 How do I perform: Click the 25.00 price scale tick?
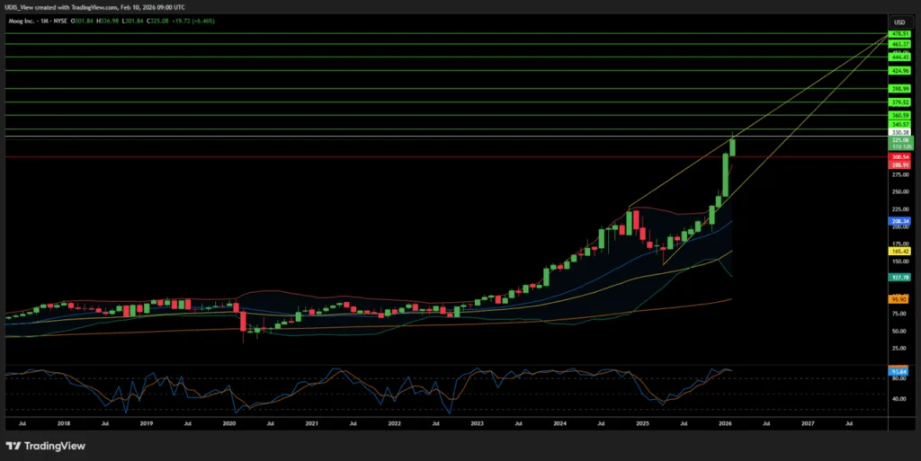pos(899,349)
